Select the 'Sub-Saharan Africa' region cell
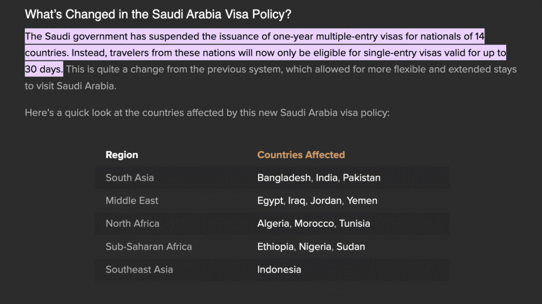542x304 pixels. click(x=149, y=246)
